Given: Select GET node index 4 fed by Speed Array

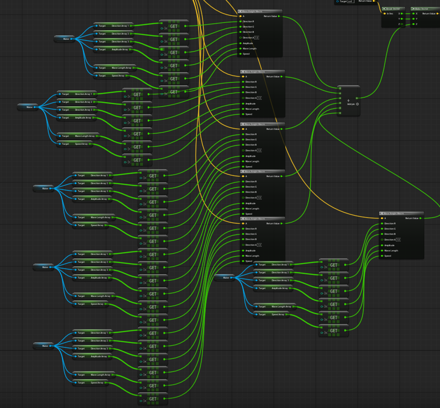Looking at the screenshot, I should click(153, 399).
